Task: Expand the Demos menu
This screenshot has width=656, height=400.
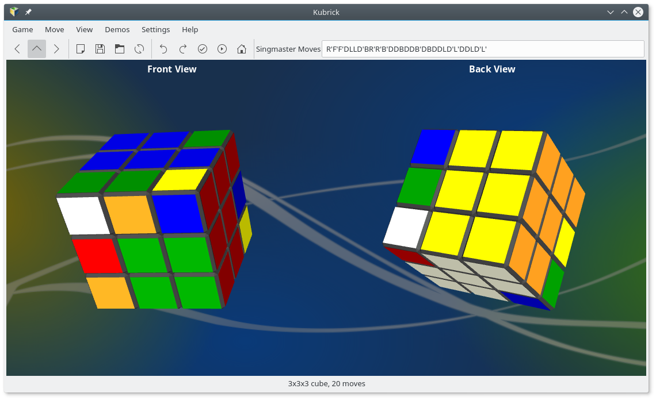Action: [x=117, y=29]
